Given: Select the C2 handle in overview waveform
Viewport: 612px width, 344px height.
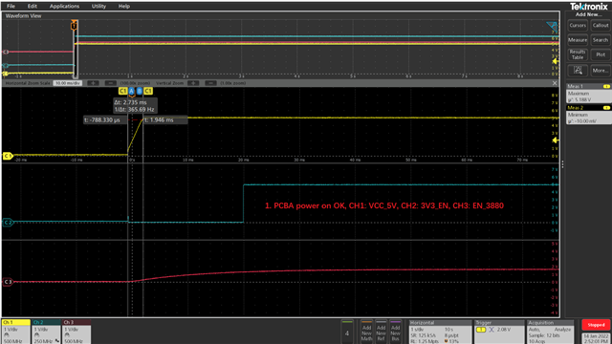Looking at the screenshot, I should 6,66.
